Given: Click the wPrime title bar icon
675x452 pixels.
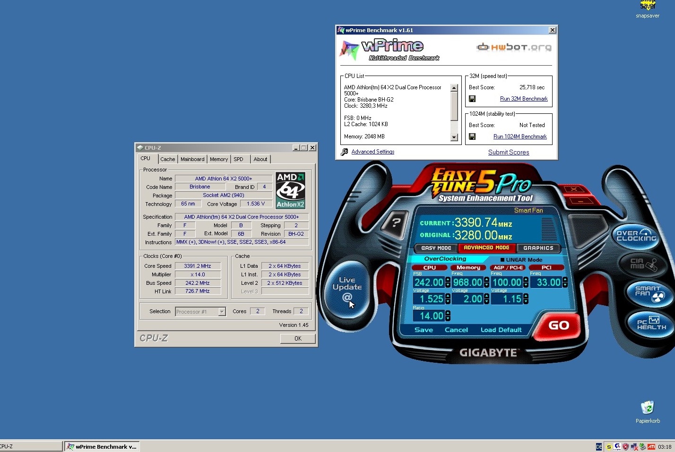Looking at the screenshot, I should point(341,30).
